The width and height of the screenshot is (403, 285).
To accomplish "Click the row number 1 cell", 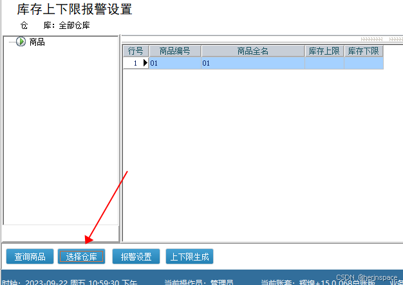I will pos(135,63).
